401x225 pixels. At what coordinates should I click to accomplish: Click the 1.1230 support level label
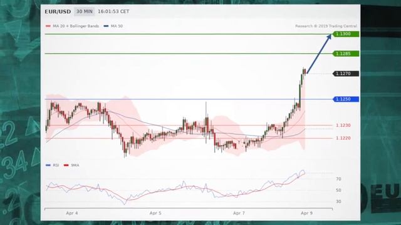pos(343,125)
